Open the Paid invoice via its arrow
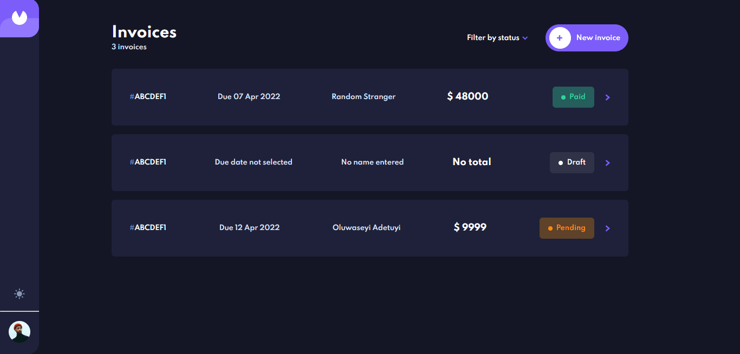Viewport: 740px width, 354px height. coord(608,97)
